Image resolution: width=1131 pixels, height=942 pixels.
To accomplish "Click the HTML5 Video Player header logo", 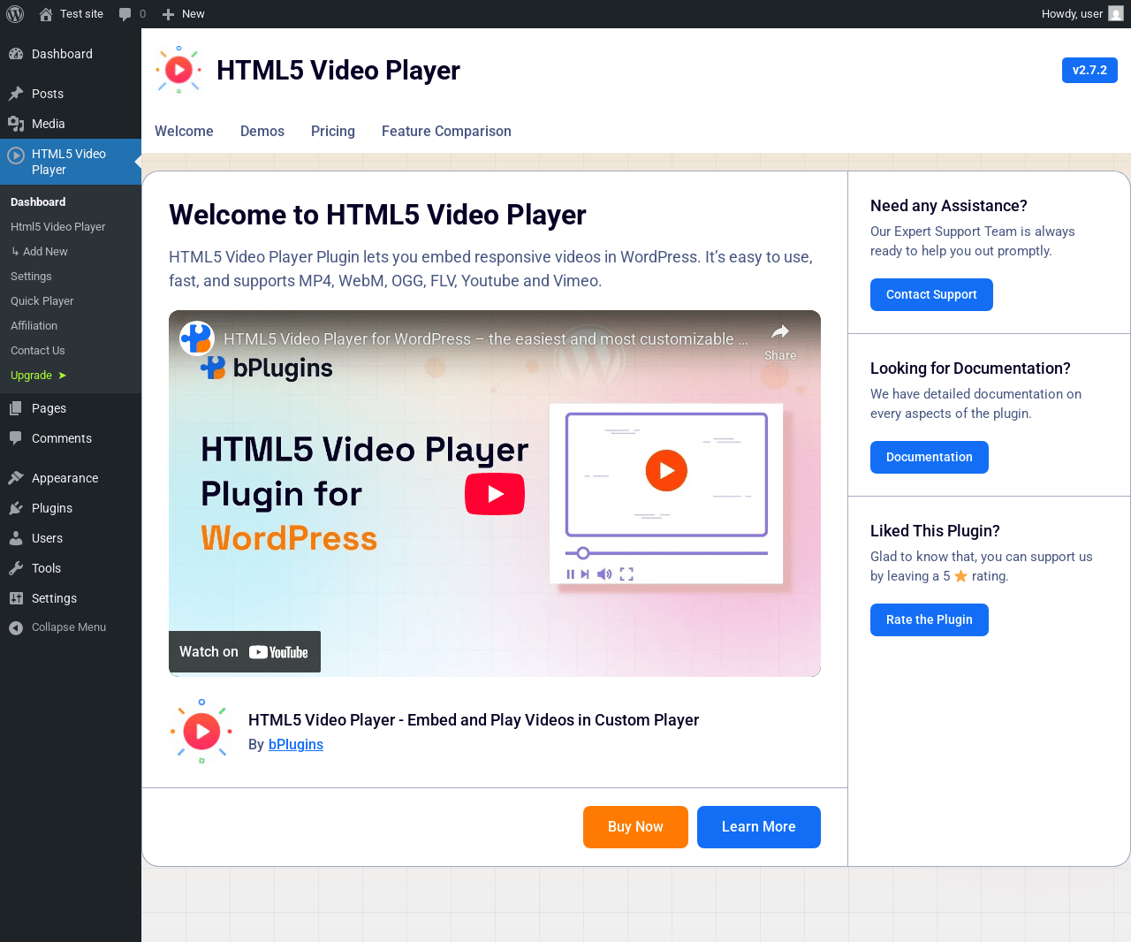I will [178, 70].
